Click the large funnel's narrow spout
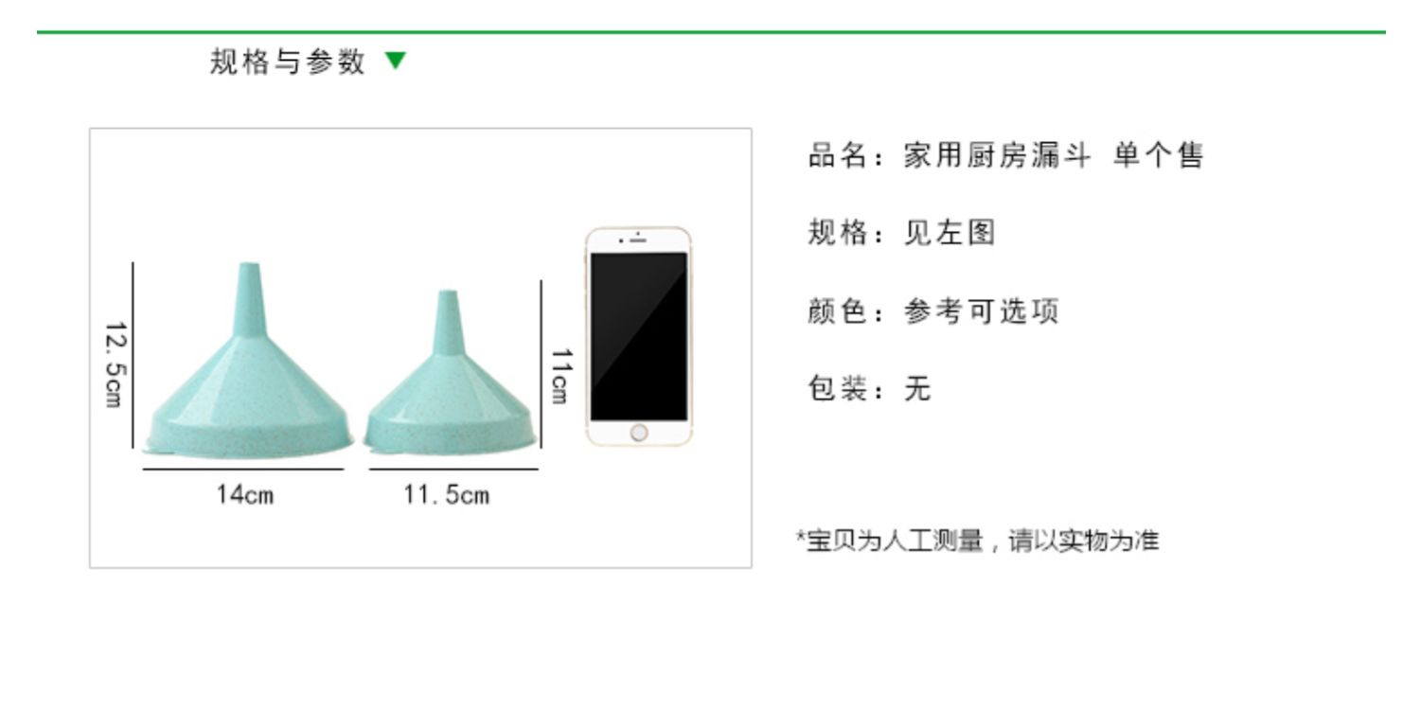Image resolution: width=1420 pixels, height=710 pixels. (x=249, y=298)
